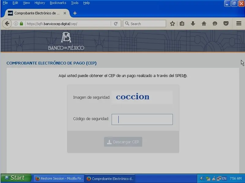Screen dimensions: 245x183
Task: Click the Código de seguridad label
Action: [x=91, y=119]
